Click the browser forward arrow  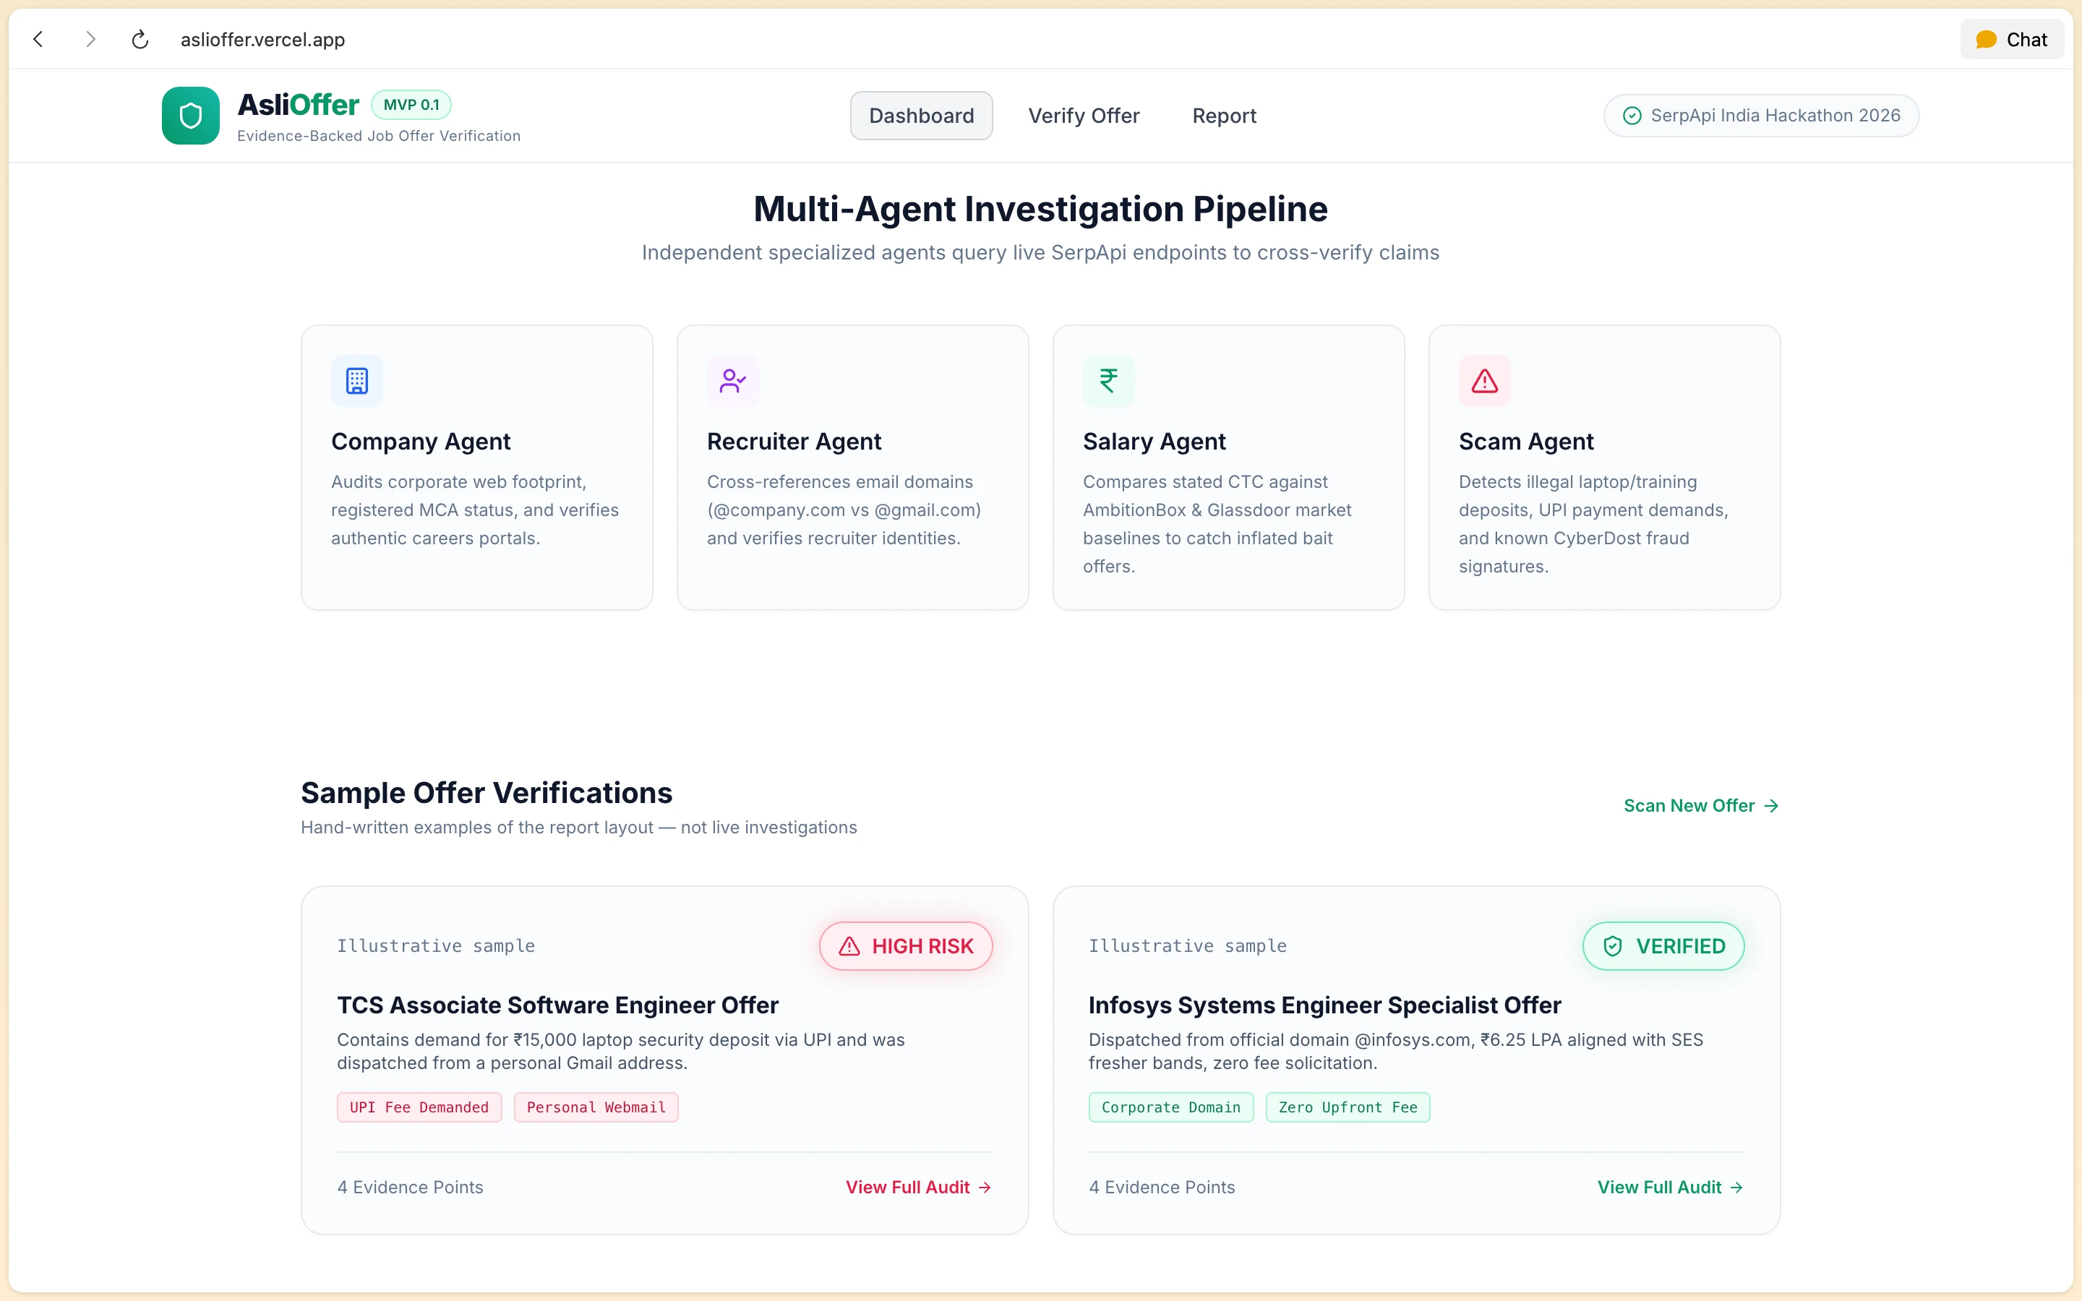[90, 40]
